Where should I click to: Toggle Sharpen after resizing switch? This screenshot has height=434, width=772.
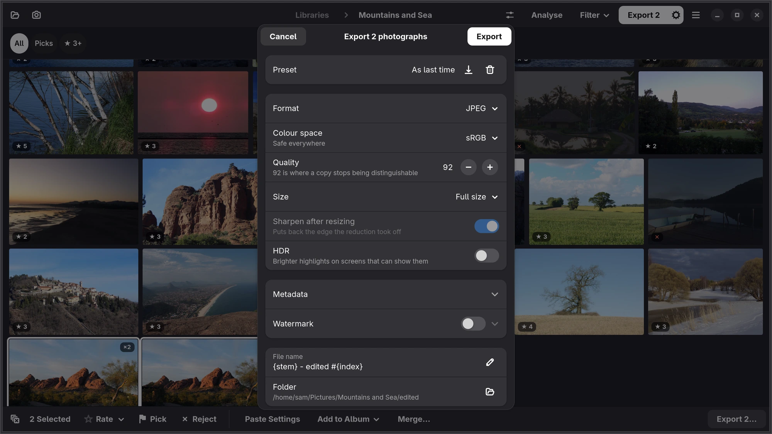click(x=486, y=226)
